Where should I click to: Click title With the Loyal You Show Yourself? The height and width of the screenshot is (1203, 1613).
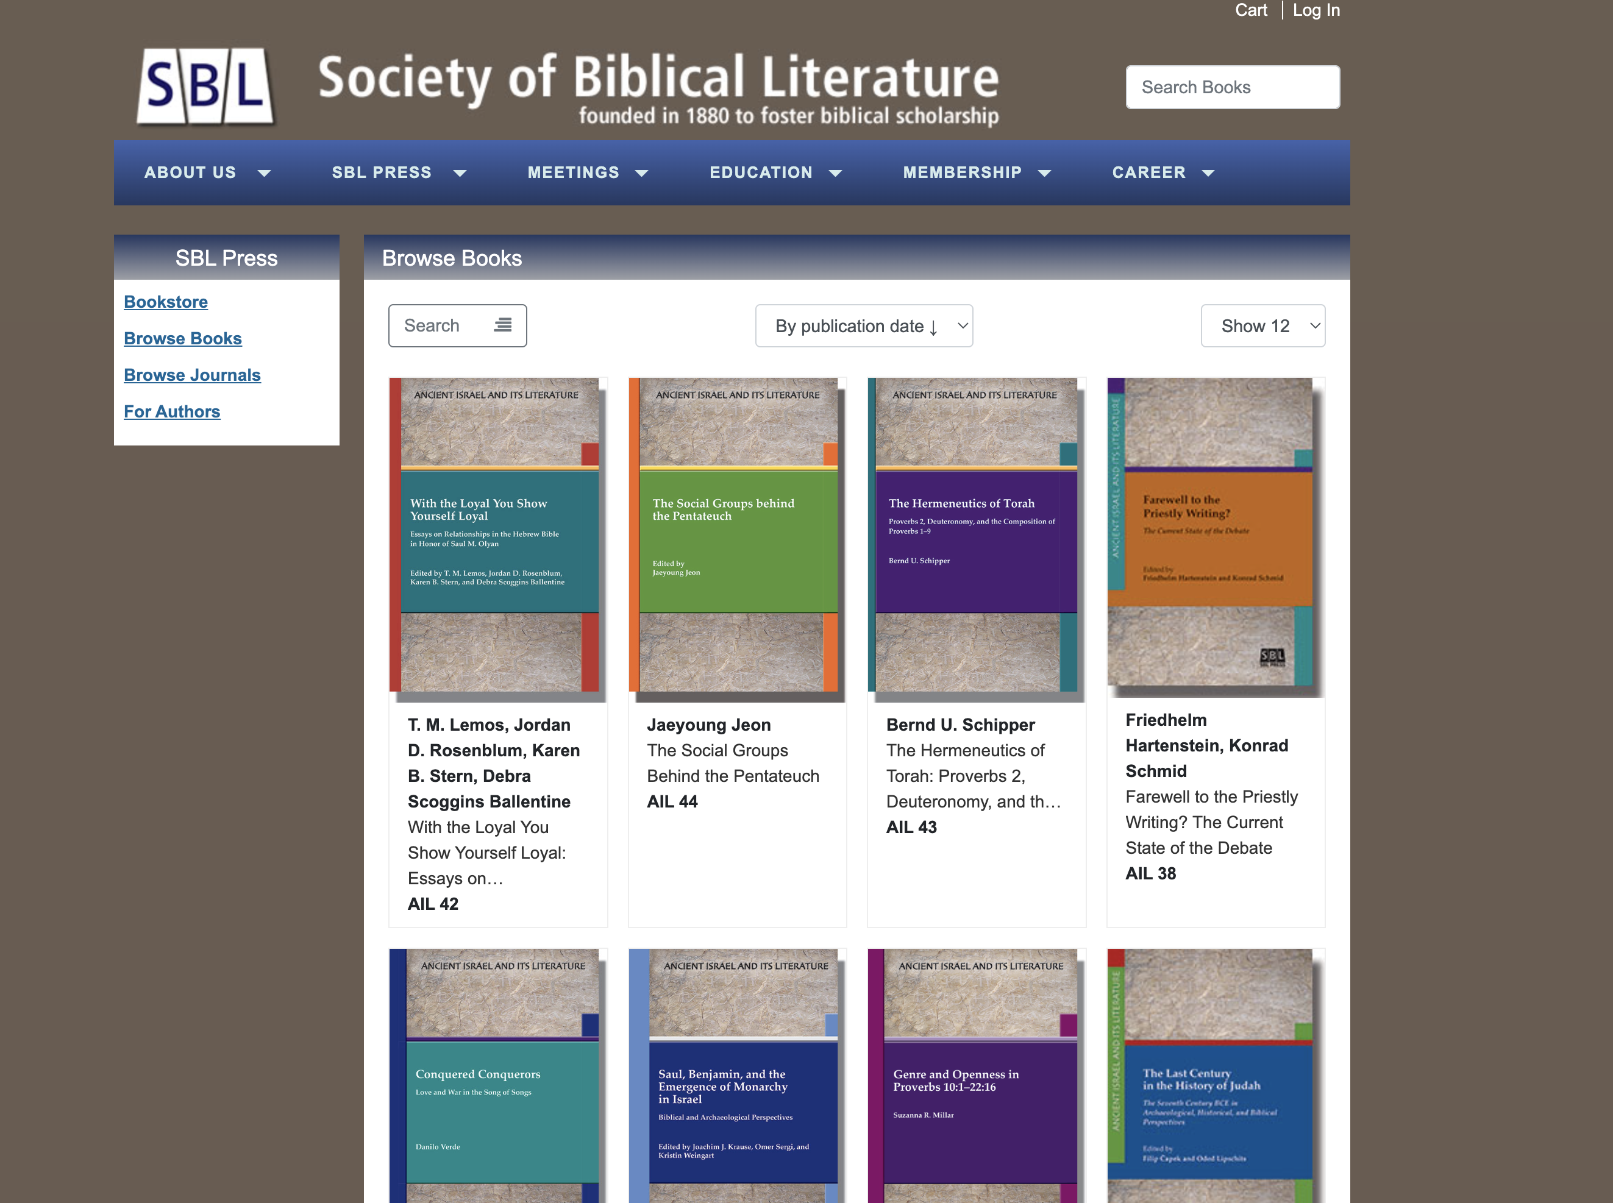pos(486,853)
